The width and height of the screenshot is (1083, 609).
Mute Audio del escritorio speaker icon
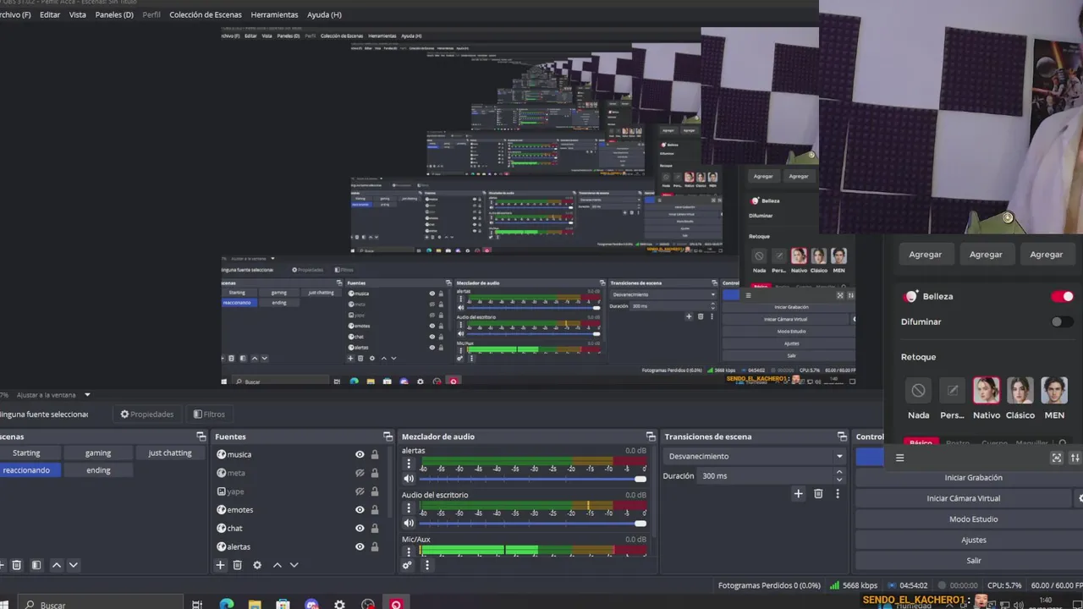[x=409, y=523]
